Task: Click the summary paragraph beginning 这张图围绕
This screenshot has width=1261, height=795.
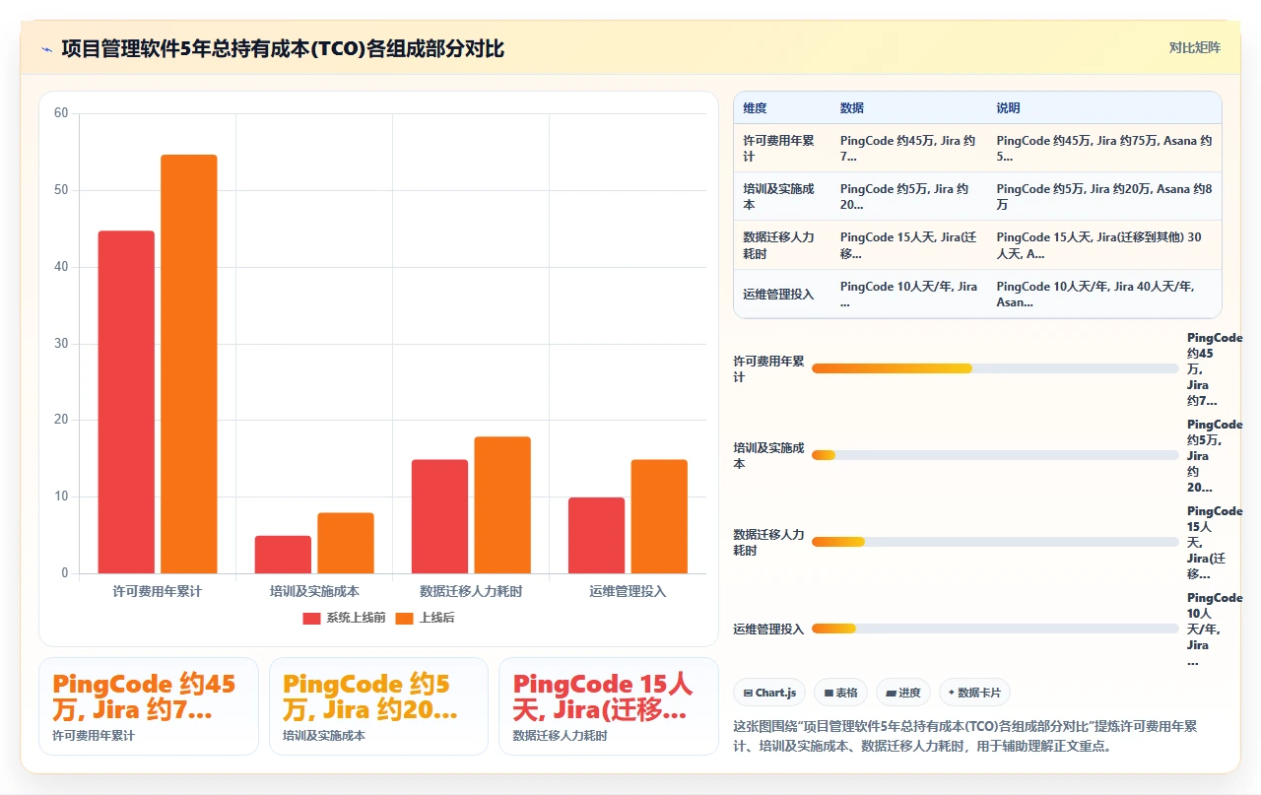Action: coord(965,736)
